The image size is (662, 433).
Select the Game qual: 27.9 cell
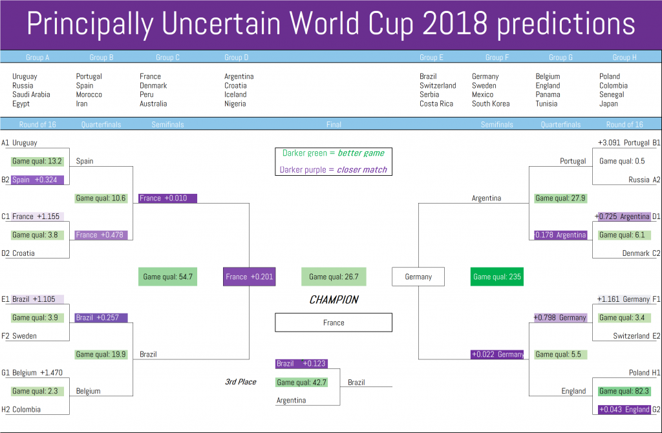(x=561, y=198)
